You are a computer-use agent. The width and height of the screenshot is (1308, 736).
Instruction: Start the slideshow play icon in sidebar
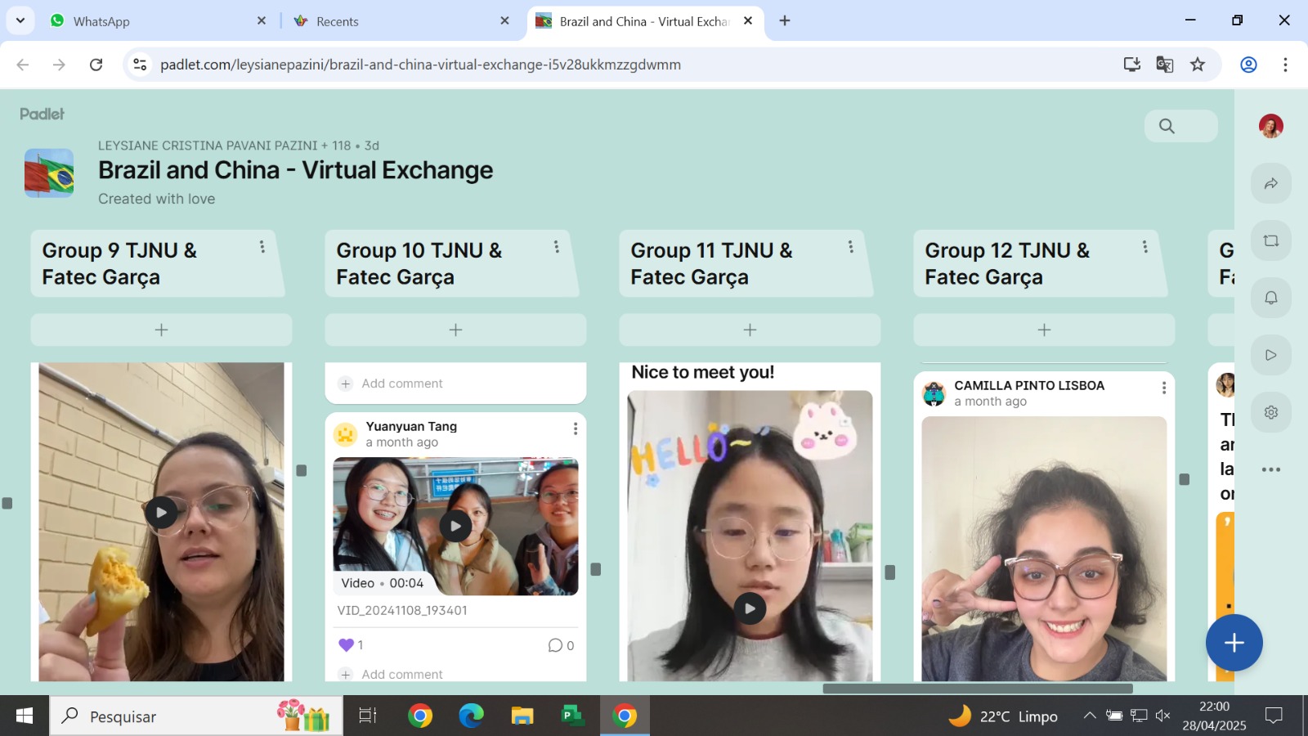coord(1270,355)
